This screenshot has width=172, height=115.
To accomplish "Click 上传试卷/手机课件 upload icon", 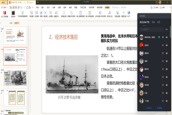I will point(100,13).
